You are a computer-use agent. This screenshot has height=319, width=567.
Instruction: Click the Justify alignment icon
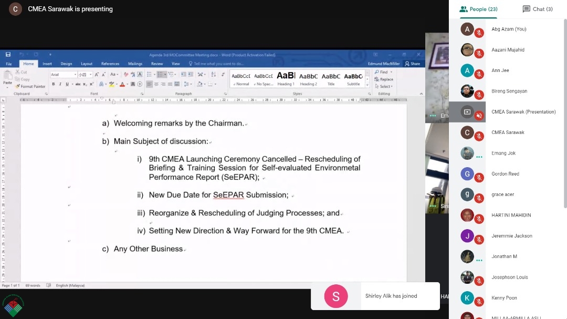[x=170, y=84]
